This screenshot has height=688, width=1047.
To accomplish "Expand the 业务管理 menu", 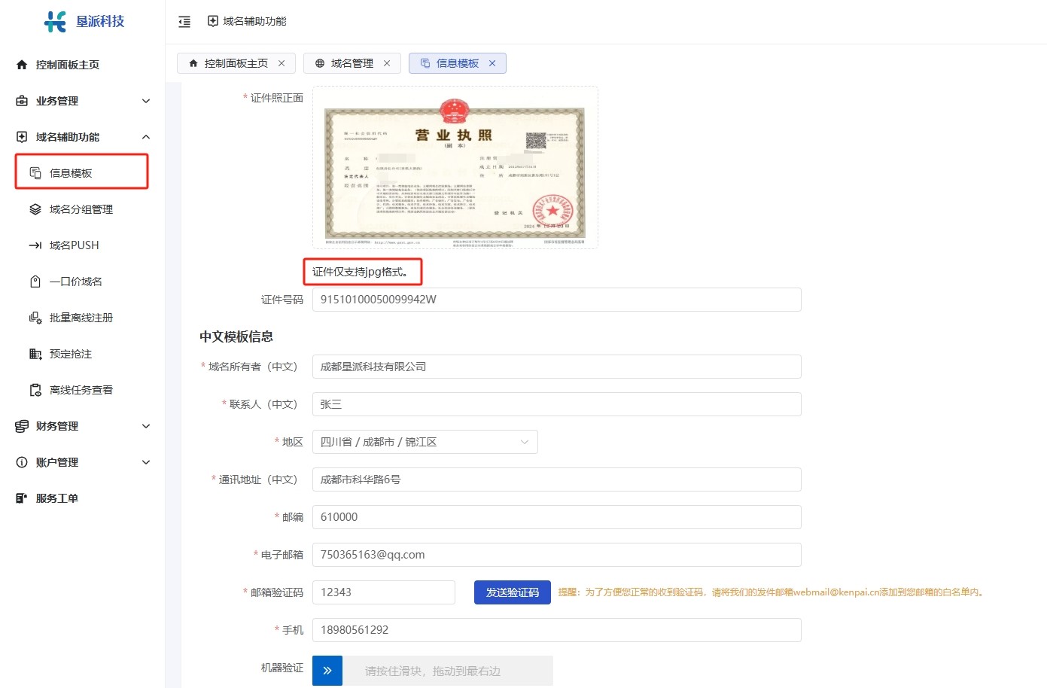I will pos(83,101).
